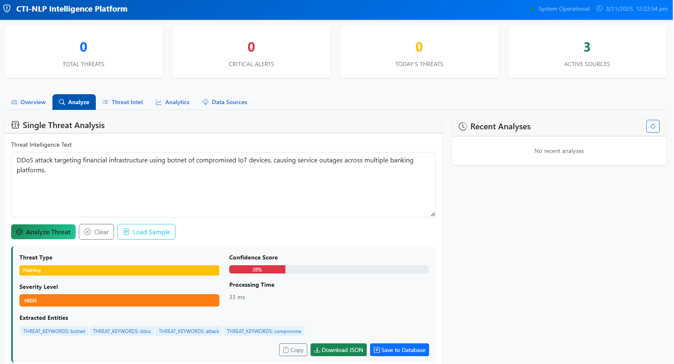Open the Threat Intel tab
The image size is (674, 364).
123,102
